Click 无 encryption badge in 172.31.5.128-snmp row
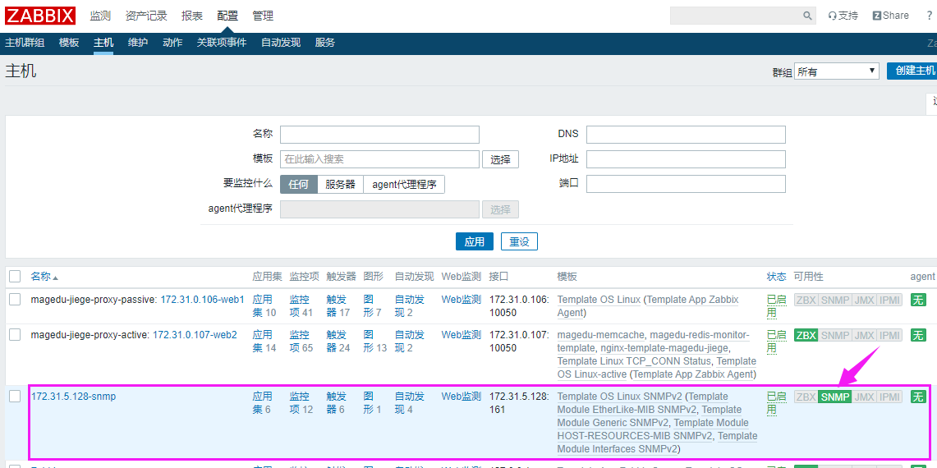 click(918, 397)
